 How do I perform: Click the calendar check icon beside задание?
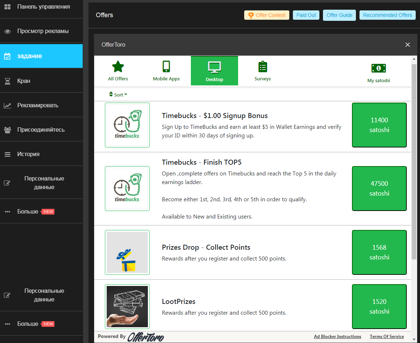(7, 56)
